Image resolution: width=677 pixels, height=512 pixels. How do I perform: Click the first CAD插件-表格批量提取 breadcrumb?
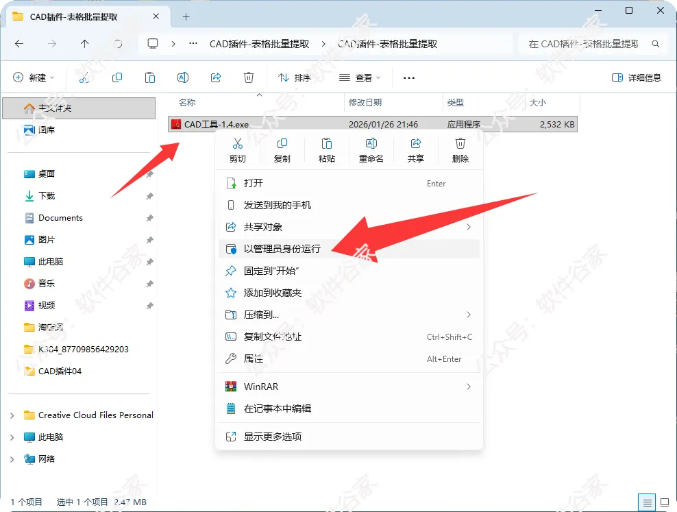tap(260, 44)
